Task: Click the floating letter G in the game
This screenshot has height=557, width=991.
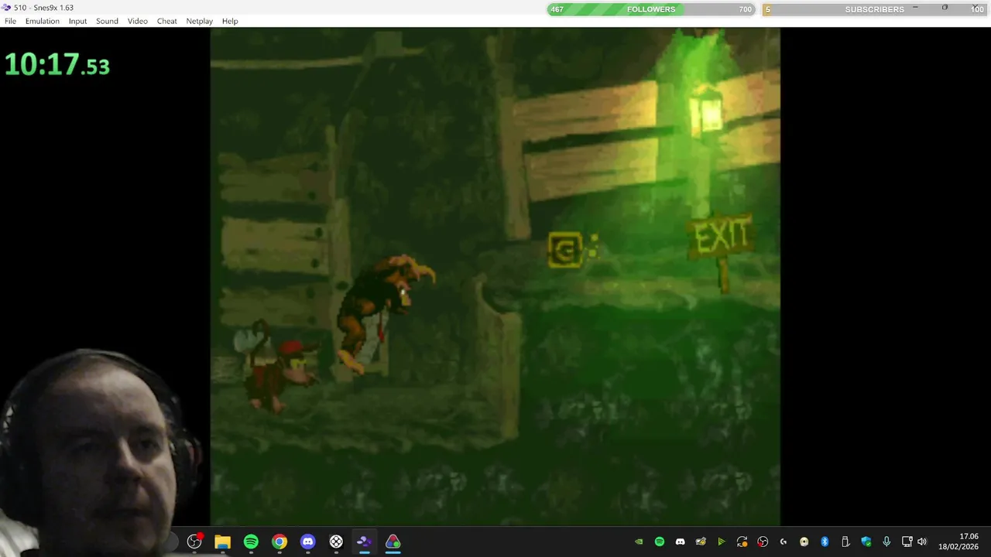Action: point(566,251)
